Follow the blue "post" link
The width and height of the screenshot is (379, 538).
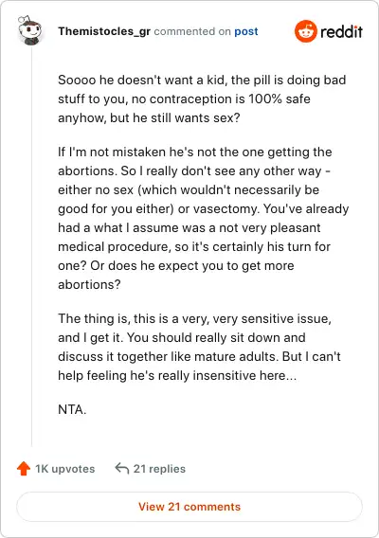pos(246,31)
